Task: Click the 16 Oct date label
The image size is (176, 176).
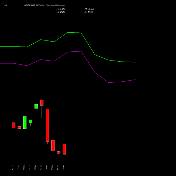Action: 41,168
